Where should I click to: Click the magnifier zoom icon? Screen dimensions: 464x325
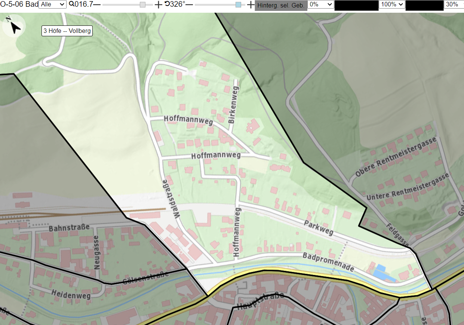pyautogui.click(x=71, y=4)
